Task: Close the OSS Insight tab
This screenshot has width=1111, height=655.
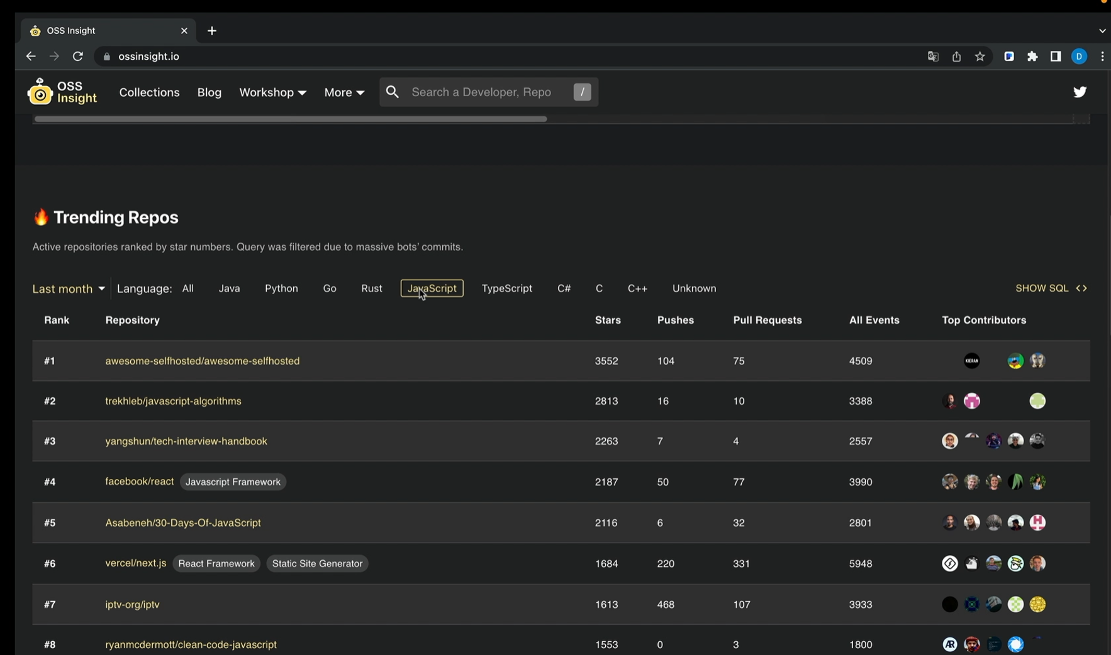Action: coord(184,31)
